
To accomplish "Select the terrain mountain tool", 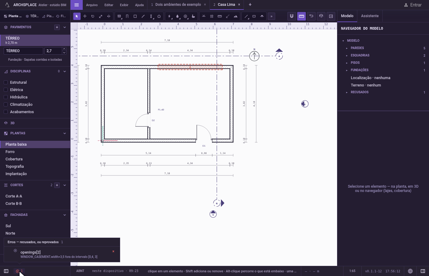I will 236,16.
